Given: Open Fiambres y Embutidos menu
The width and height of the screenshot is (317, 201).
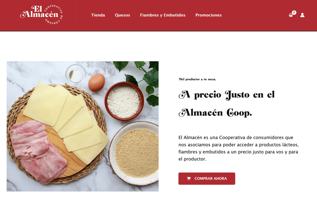Looking at the screenshot, I should (163, 15).
